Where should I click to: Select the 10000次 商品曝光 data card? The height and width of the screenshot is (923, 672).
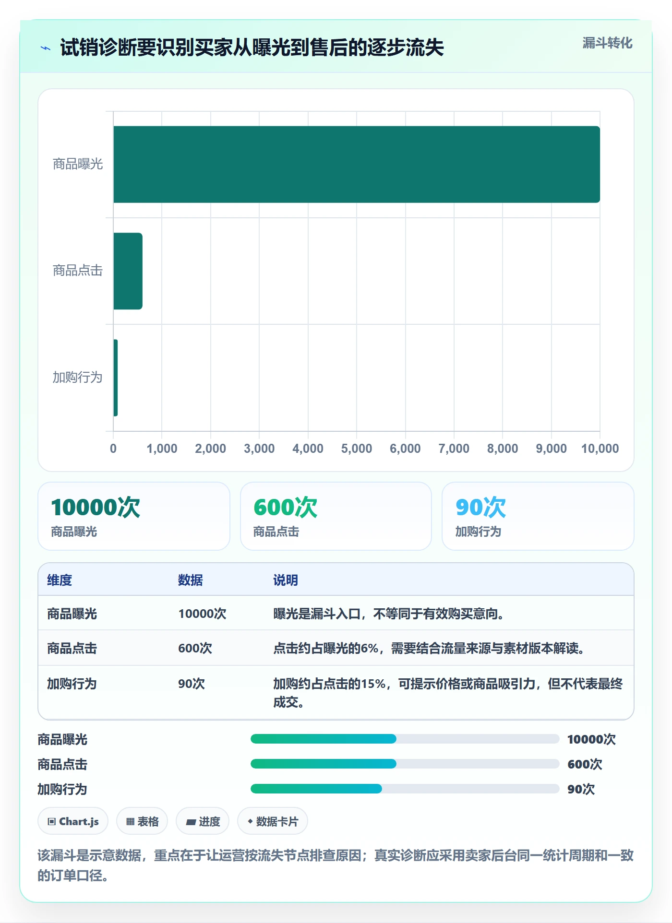pyautogui.click(x=134, y=516)
